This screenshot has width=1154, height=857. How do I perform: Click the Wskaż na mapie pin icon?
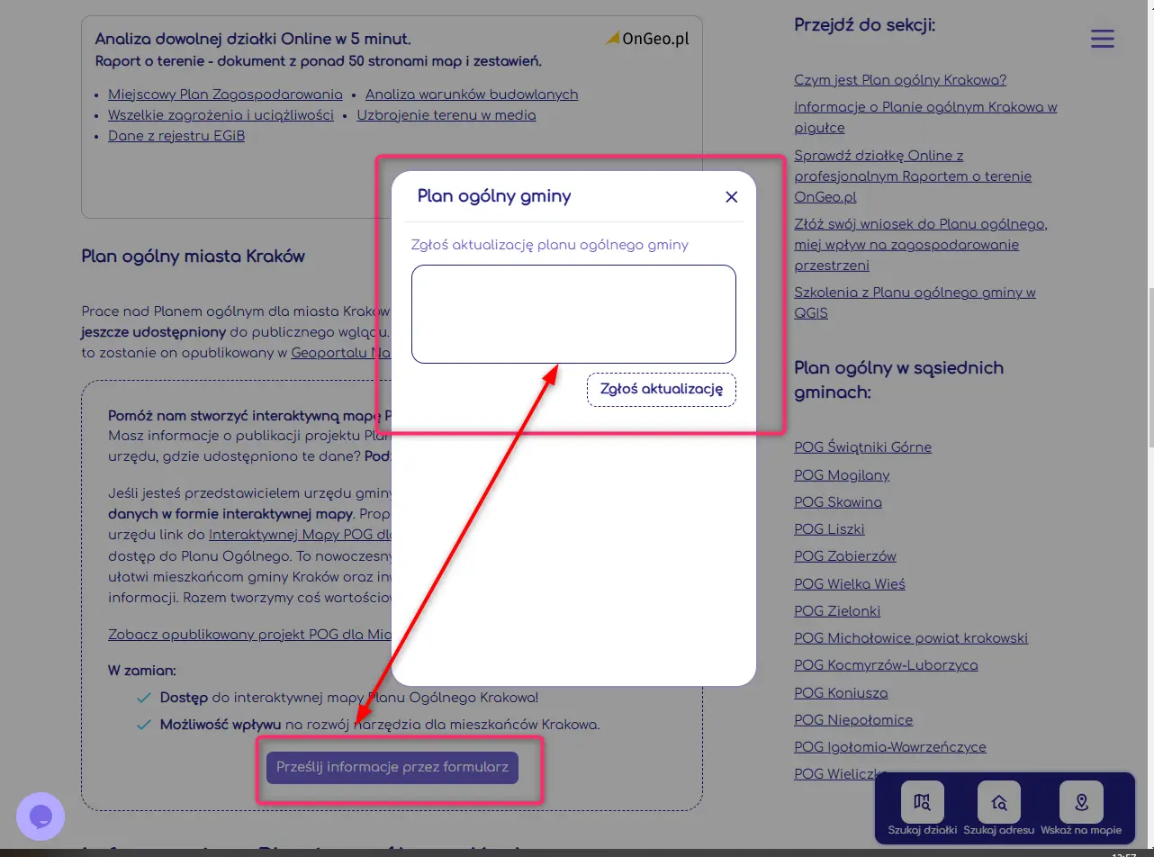point(1081,802)
